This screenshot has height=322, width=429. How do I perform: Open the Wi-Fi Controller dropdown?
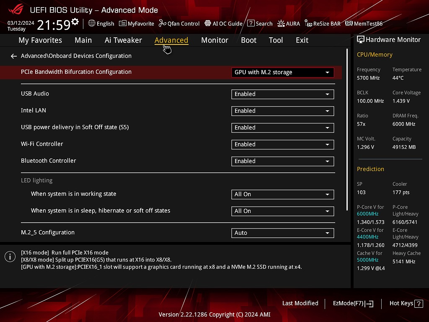283,145
